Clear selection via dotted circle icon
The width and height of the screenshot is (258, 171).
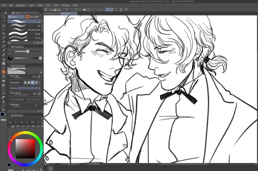click(x=76, y=9)
